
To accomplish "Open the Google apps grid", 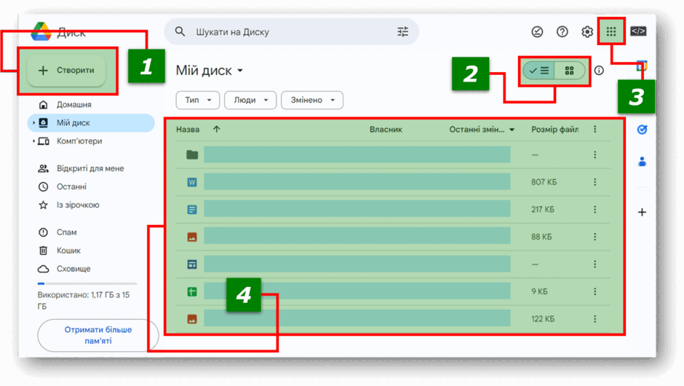I will coord(611,31).
